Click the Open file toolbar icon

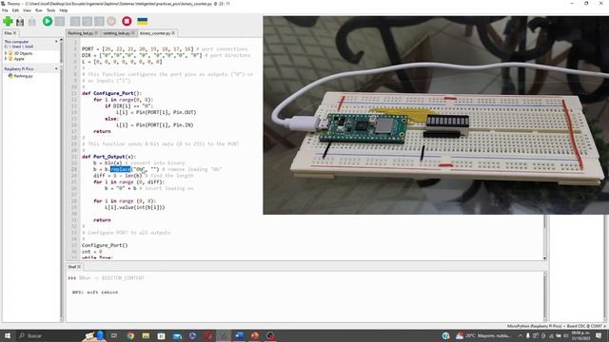coord(20,21)
